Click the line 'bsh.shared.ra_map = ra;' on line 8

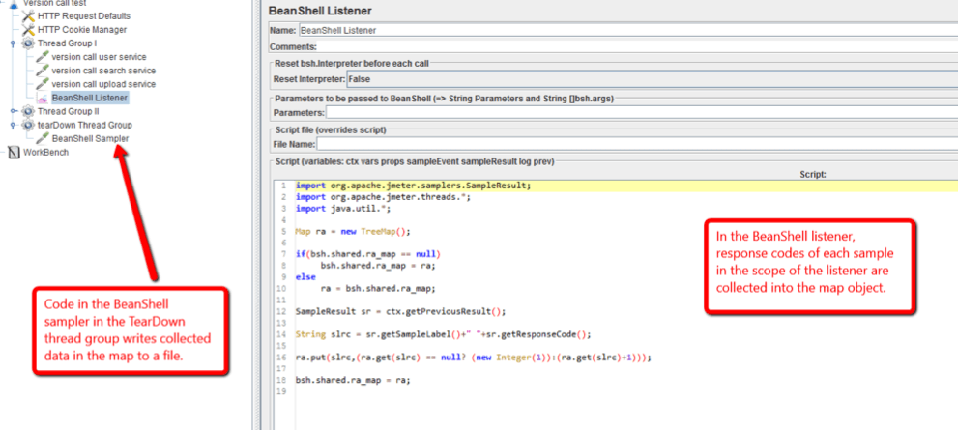pos(376,266)
